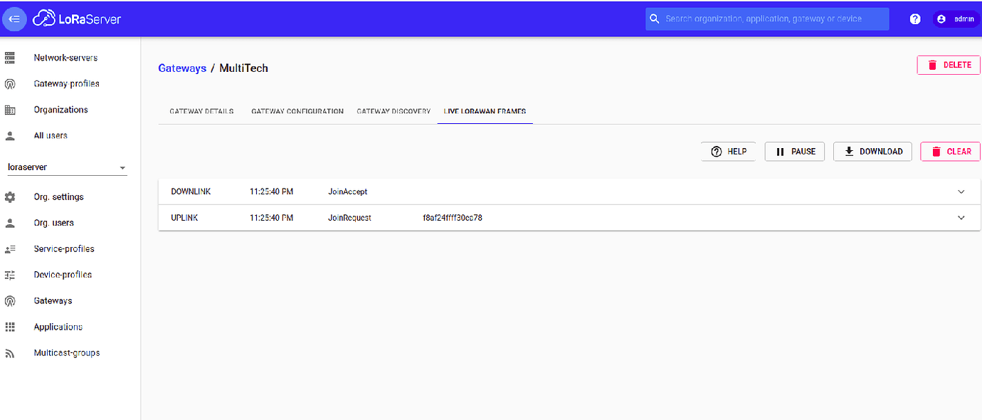Click the Multicast-groups feed icon
This screenshot has height=420, width=982.
(10, 353)
